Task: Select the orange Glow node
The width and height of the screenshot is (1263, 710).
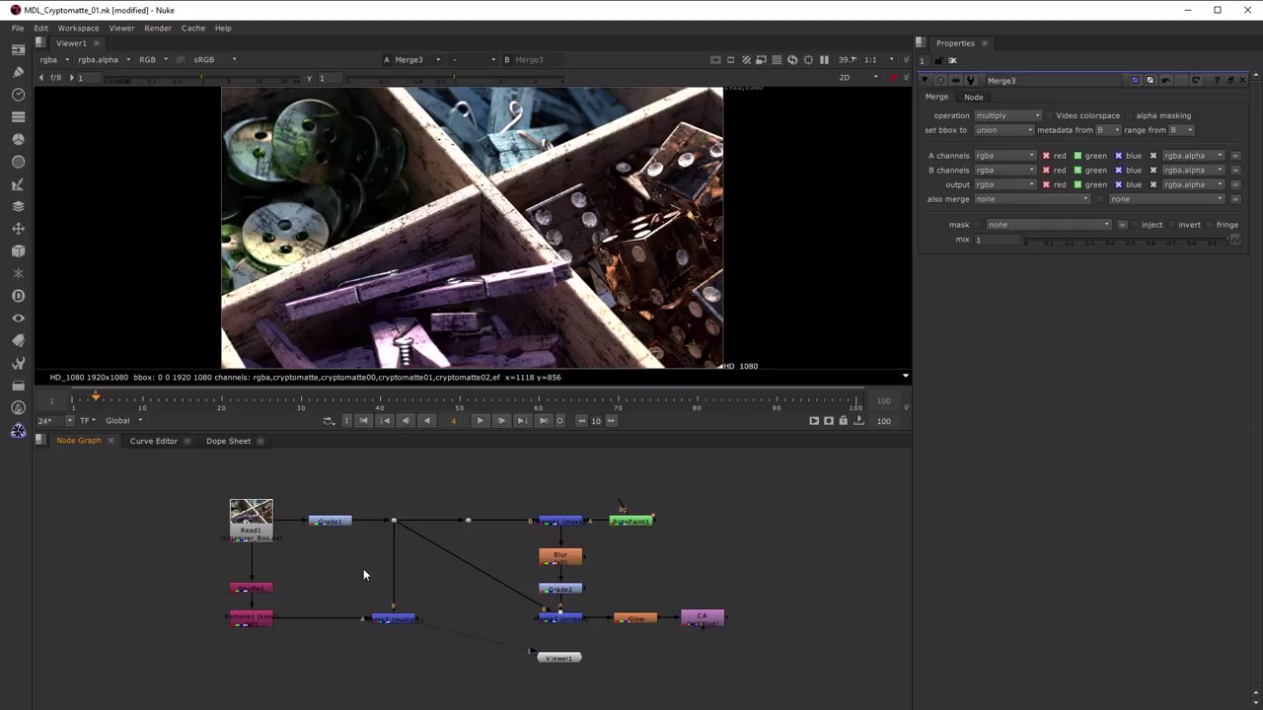Action: pyautogui.click(x=635, y=618)
